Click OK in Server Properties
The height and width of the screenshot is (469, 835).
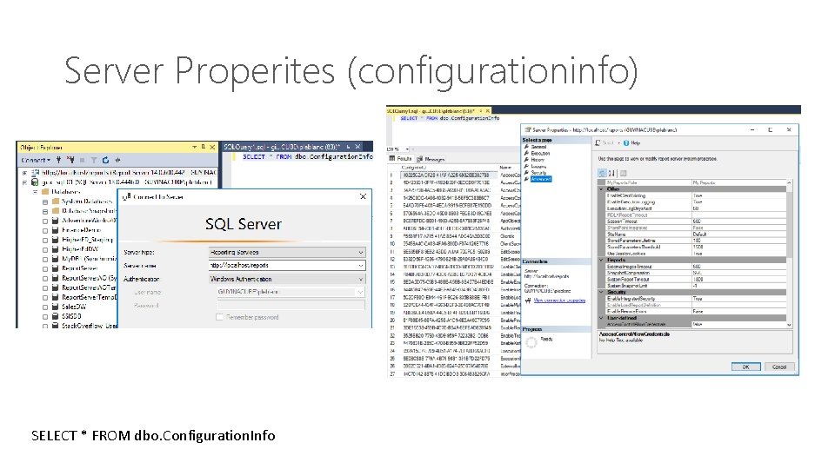click(x=745, y=367)
